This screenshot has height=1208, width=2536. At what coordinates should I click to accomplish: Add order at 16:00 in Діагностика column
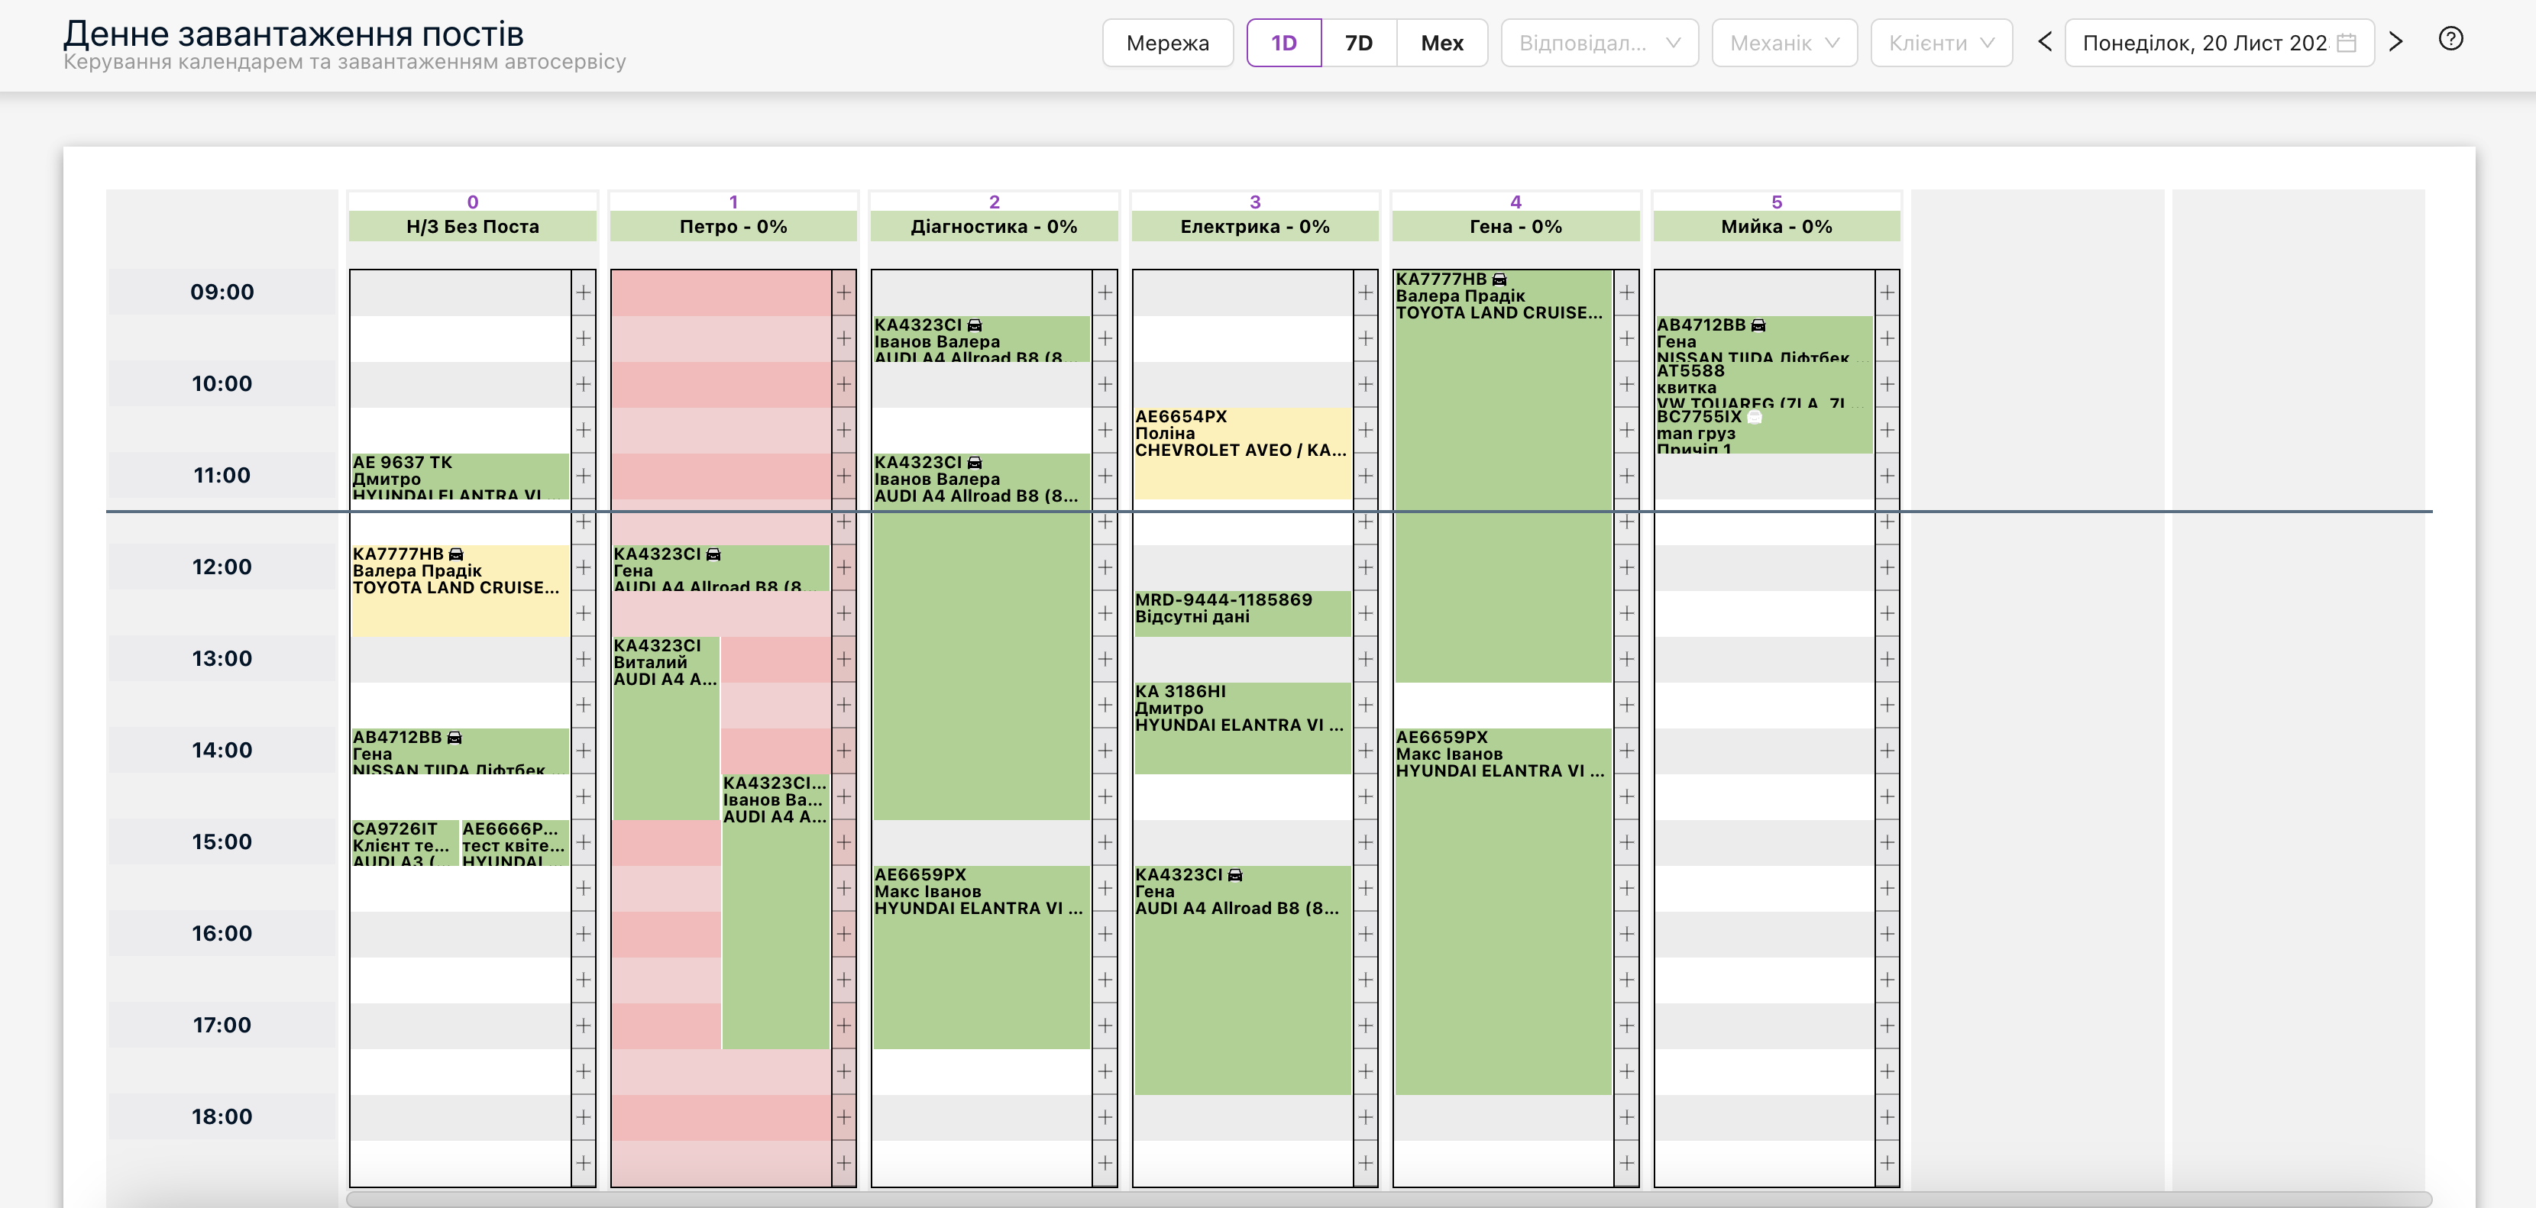1105,933
